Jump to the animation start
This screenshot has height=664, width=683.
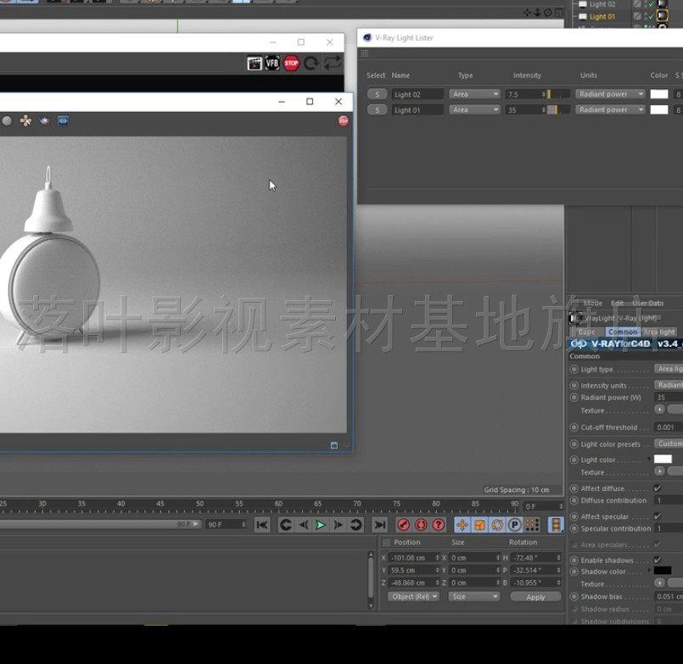click(262, 525)
